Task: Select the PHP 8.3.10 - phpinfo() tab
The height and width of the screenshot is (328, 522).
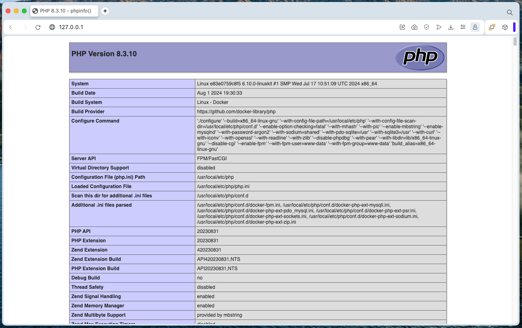Action: coord(65,11)
